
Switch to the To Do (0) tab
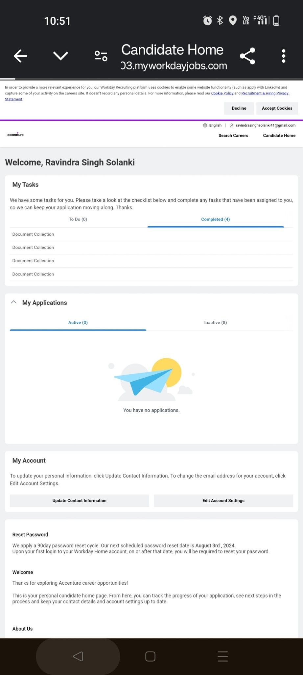[78, 219]
